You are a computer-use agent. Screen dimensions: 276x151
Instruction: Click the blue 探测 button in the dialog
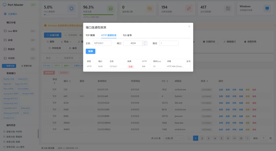90,51
